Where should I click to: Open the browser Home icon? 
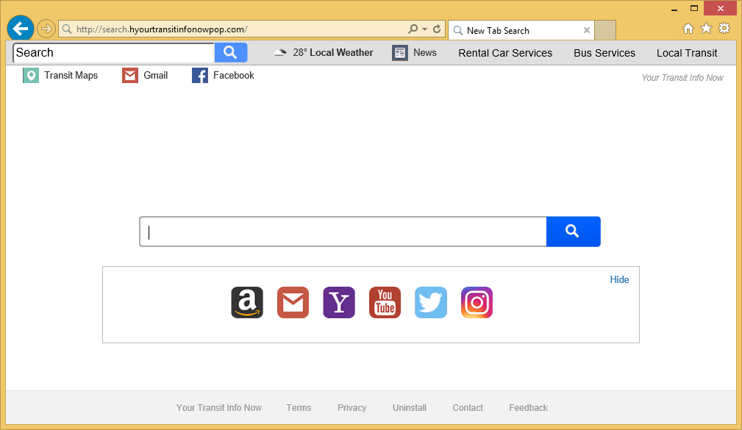[688, 29]
